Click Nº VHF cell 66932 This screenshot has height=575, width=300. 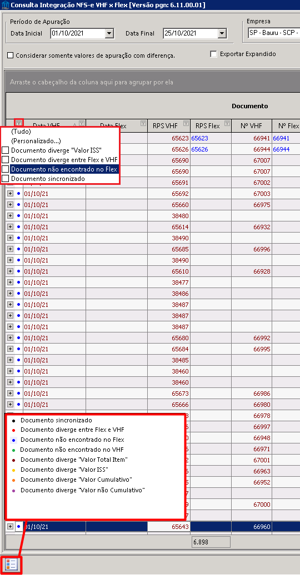pyautogui.click(x=252, y=227)
